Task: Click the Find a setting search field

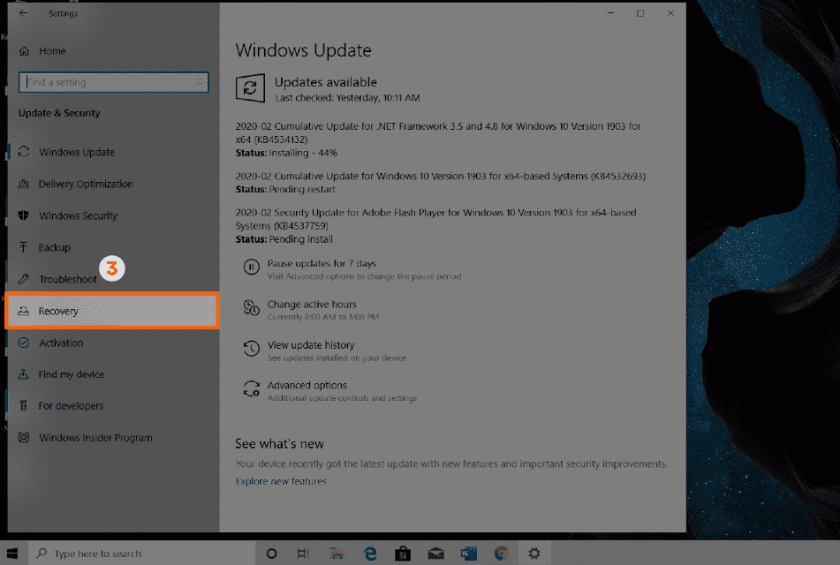Action: (114, 82)
